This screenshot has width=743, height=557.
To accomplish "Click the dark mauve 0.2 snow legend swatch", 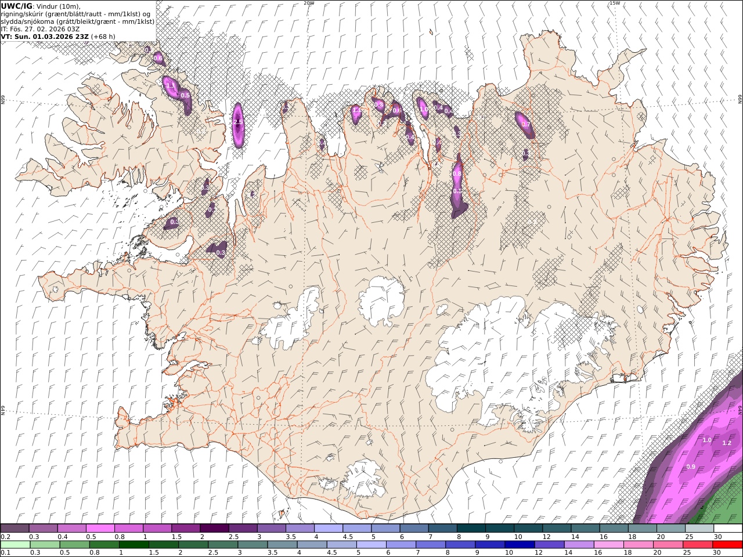I will (15, 528).
